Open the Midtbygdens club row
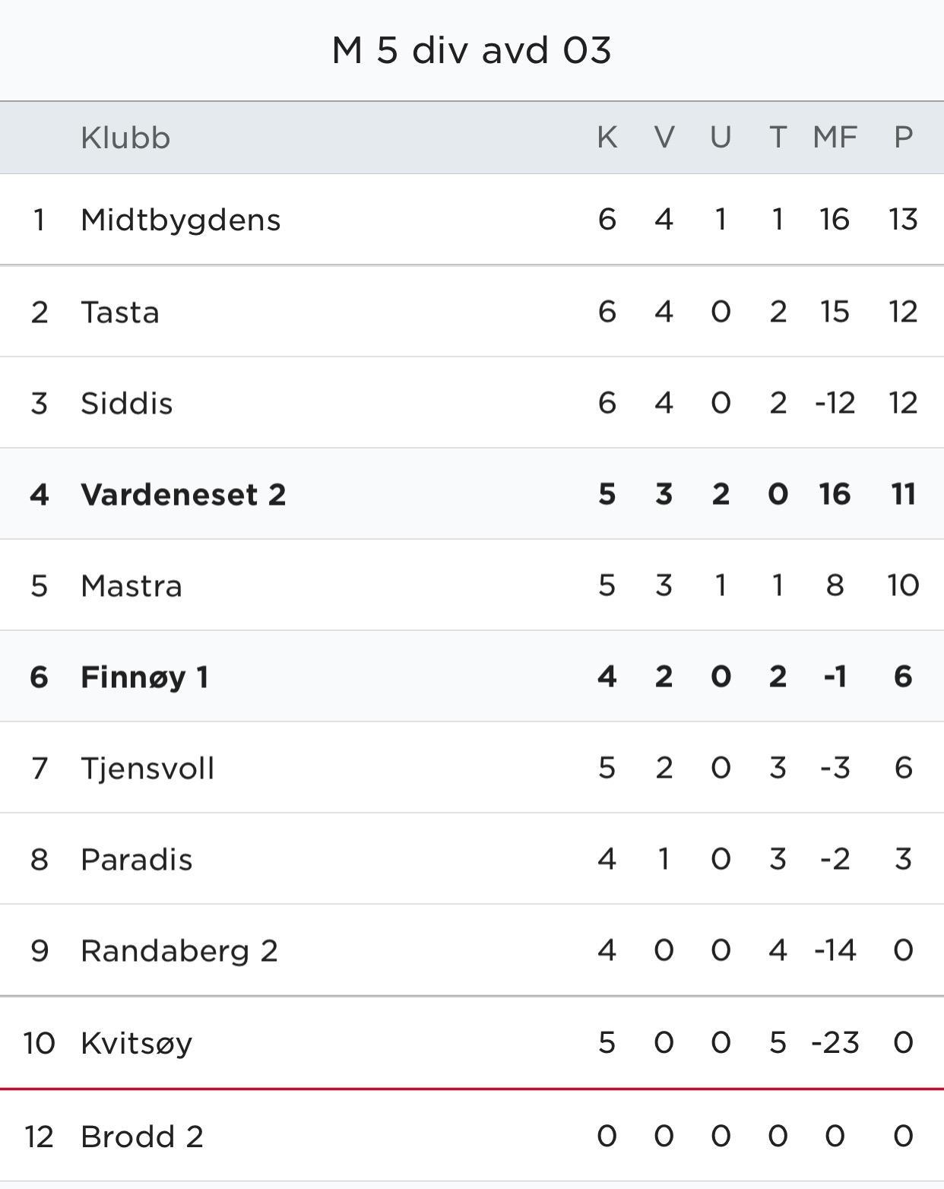Screen dimensions: 944x1189 pyautogui.click(x=181, y=220)
